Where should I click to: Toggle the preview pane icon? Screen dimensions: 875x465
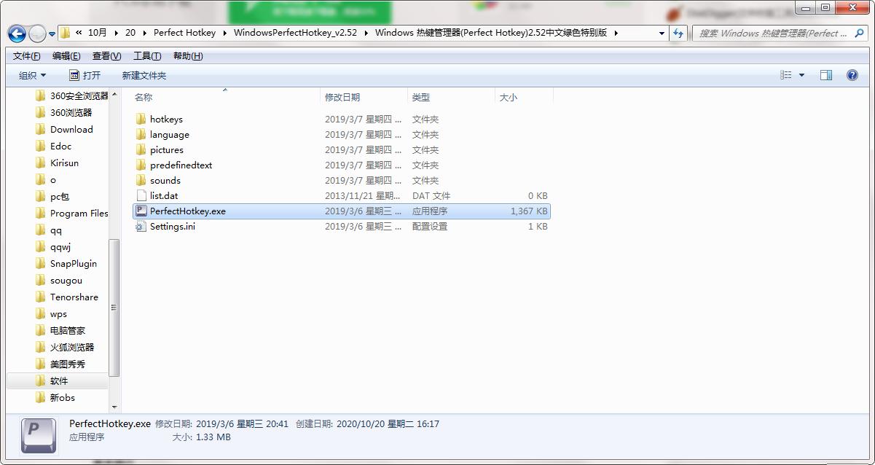coord(828,75)
